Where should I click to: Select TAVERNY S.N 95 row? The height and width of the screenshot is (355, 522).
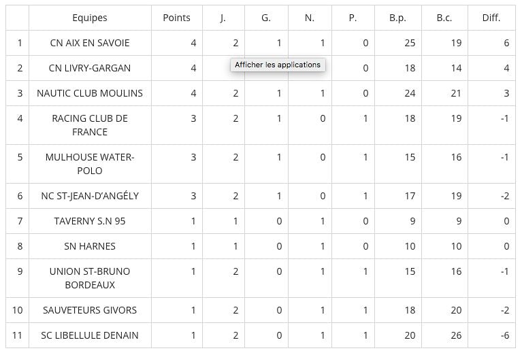(261, 221)
